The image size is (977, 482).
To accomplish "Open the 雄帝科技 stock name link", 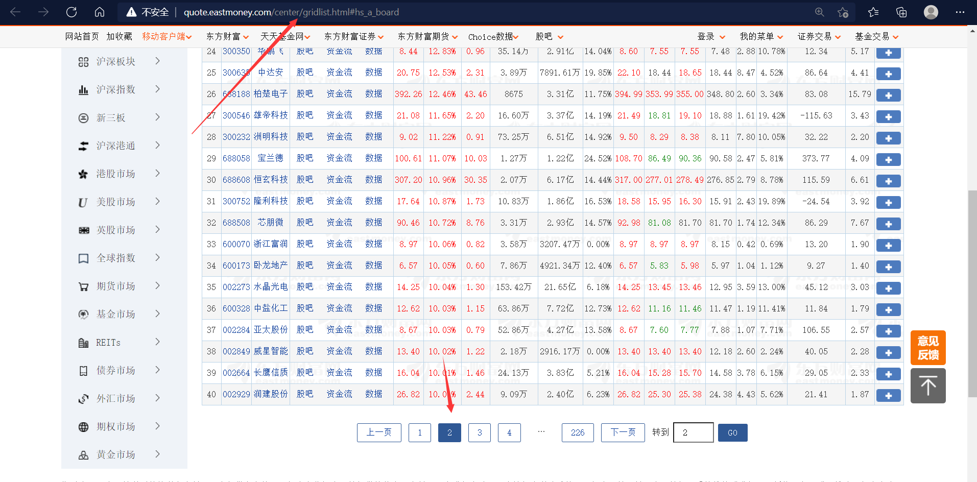I will pyautogui.click(x=271, y=115).
